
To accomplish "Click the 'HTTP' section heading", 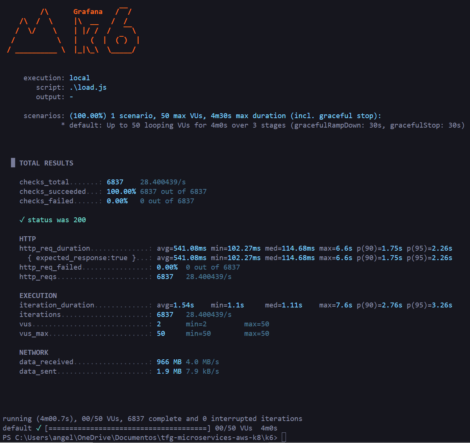I will [x=28, y=239].
